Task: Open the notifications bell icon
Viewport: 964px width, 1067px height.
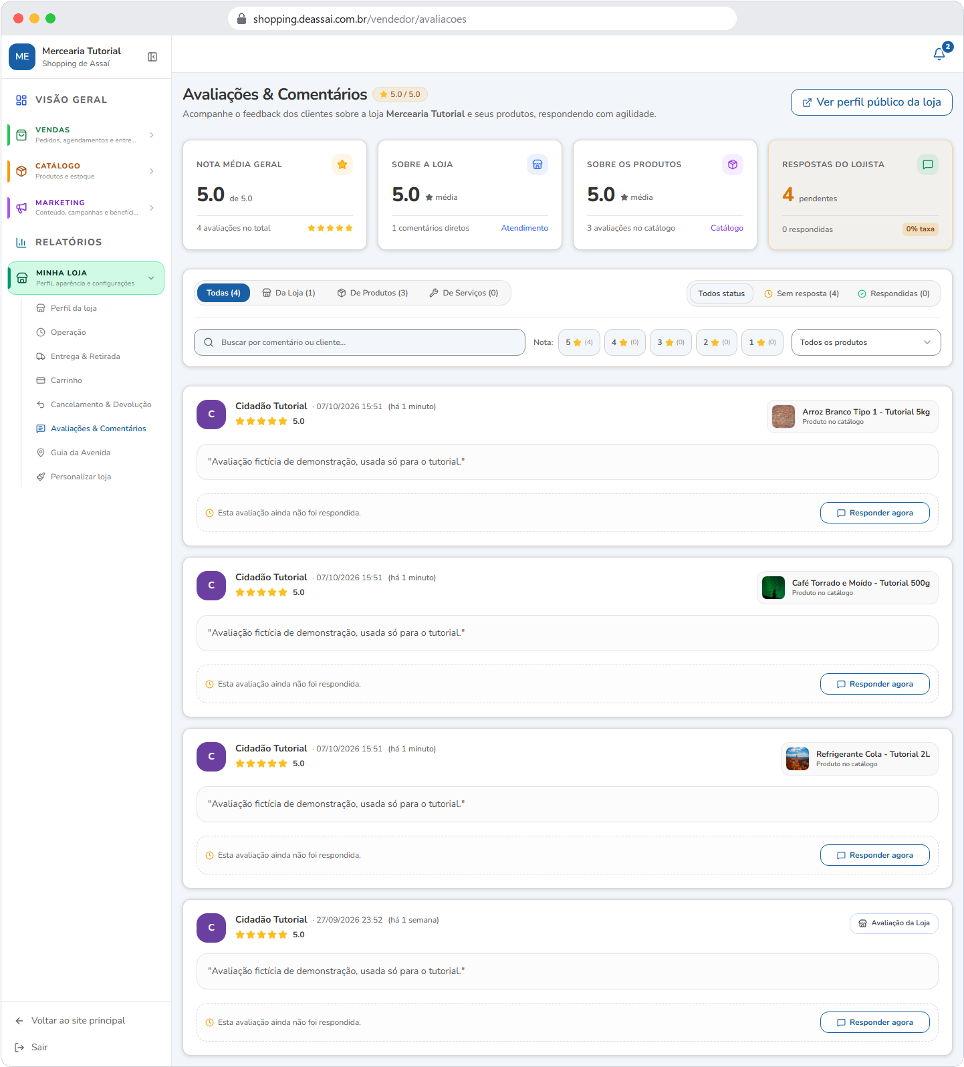Action: 939,54
